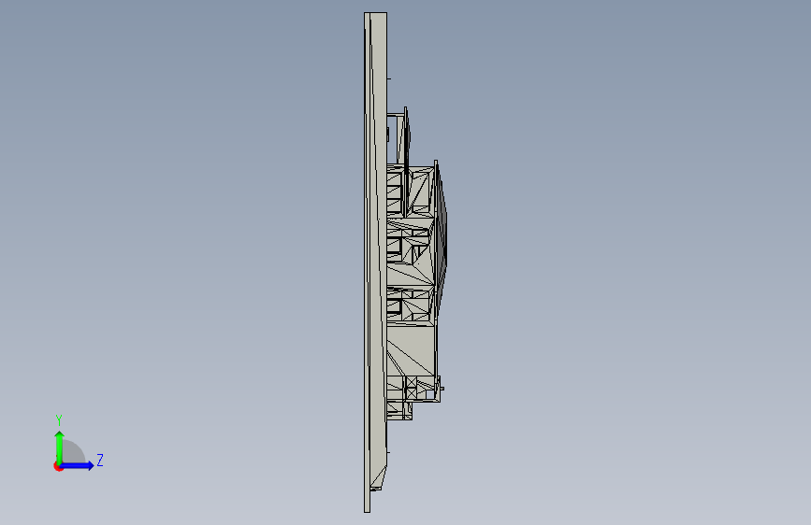This screenshot has width=811, height=525.
Task: Select the protruding component block on the model
Action: point(416,263)
